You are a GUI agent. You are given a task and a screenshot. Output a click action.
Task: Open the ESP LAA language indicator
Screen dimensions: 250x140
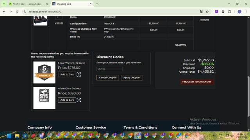(x=221, y=136)
